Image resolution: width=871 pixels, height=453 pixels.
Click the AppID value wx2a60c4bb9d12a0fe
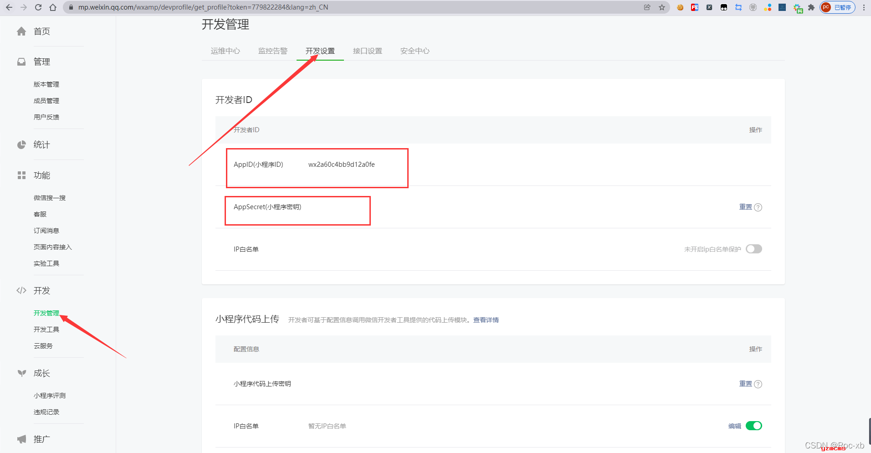(x=342, y=165)
